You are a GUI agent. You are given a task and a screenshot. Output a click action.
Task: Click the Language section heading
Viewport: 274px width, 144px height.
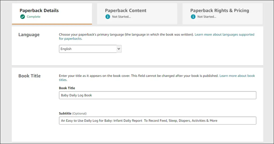point(29,34)
